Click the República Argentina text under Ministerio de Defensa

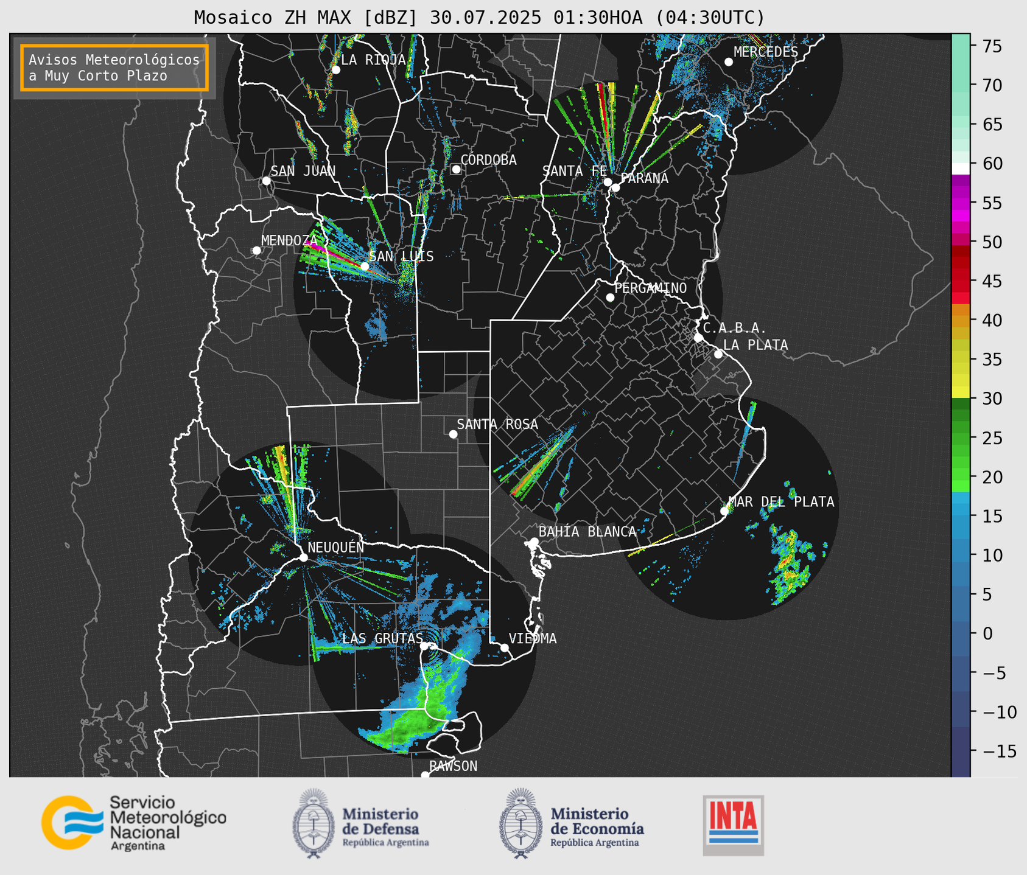(x=385, y=843)
